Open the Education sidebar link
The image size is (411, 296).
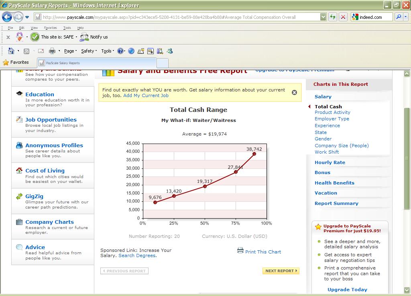[x=40, y=94]
